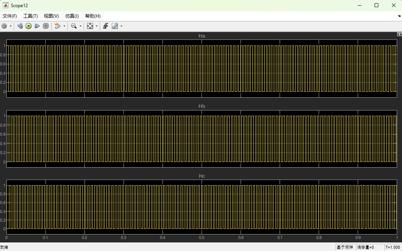Click the Hb waveform plot area
This screenshot has height=251, width=402.
coord(202,139)
